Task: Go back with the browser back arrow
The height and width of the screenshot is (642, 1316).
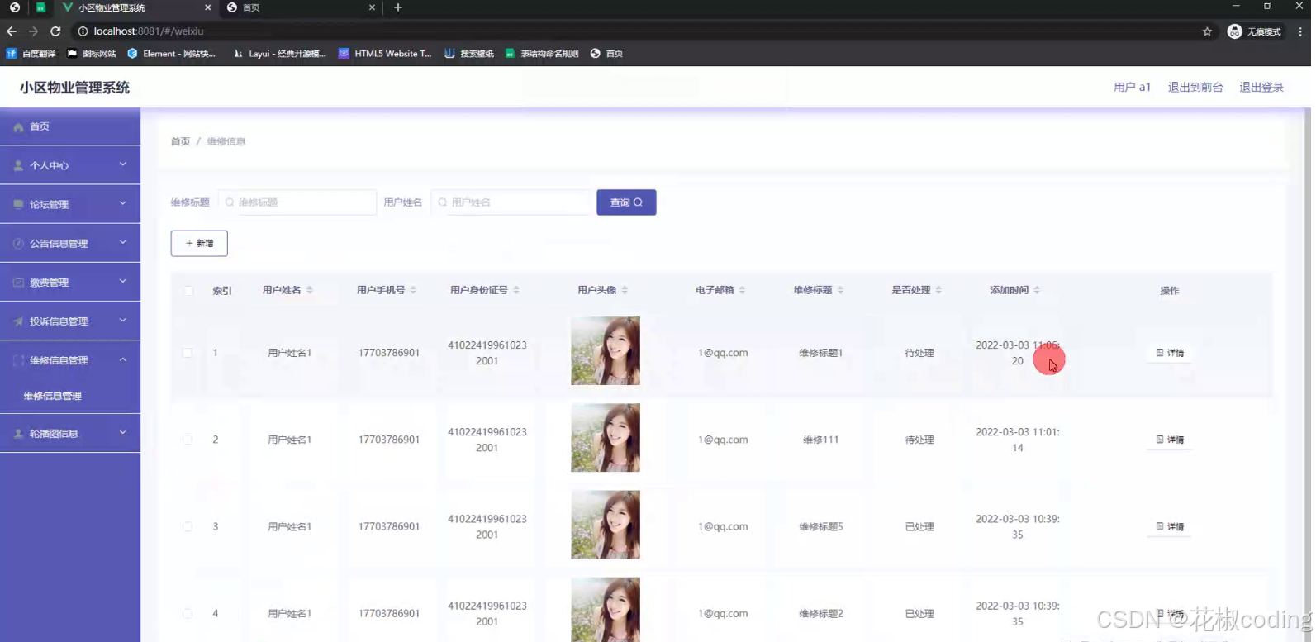Action: pyautogui.click(x=12, y=31)
